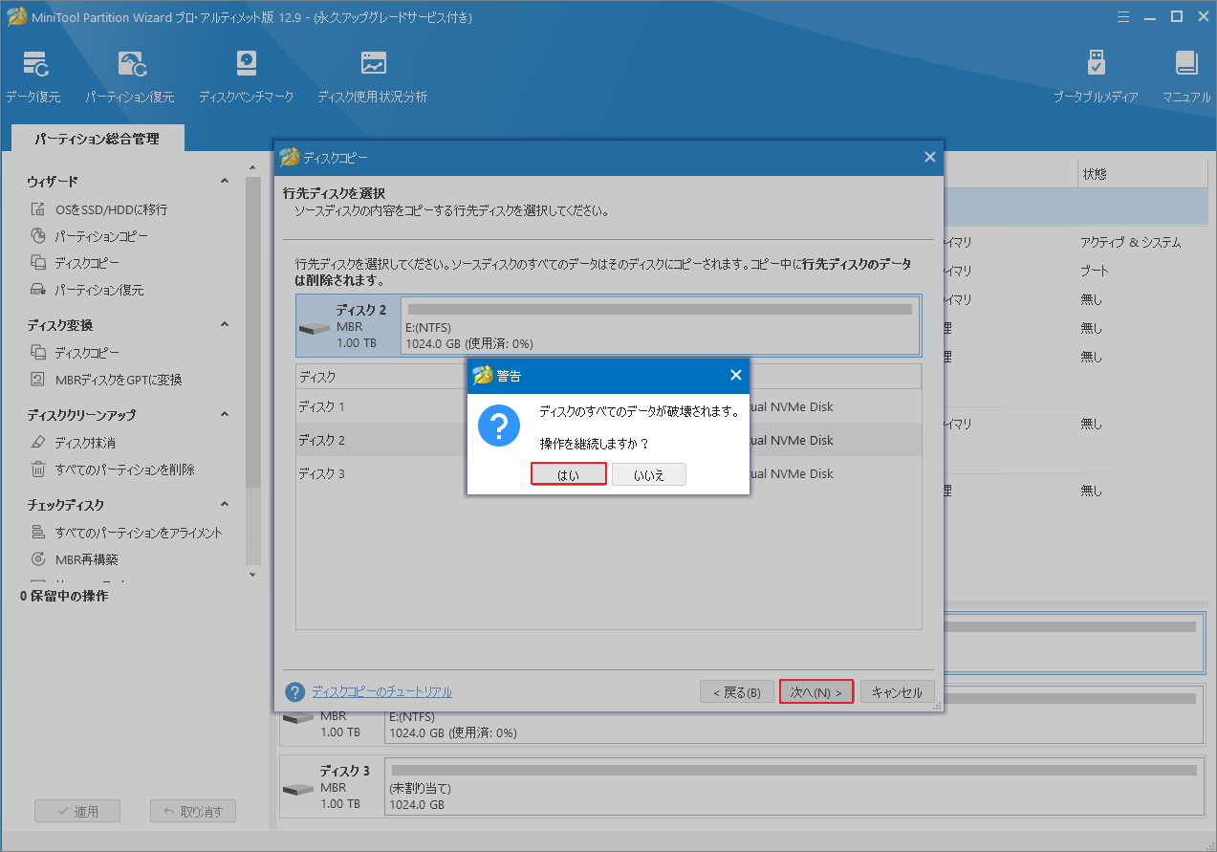1217x852 pixels.
Task: Click the 取り消す button
Action: [193, 811]
